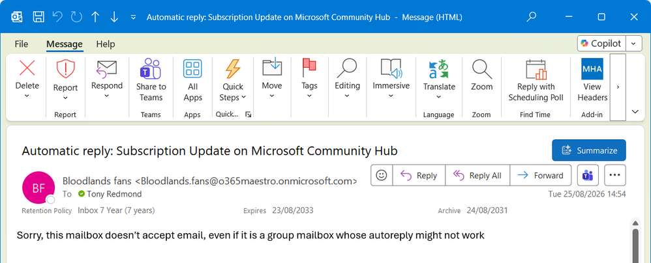This screenshot has height=263, width=651.
Task: Collapse the ribbon with the chevron
Action: click(635, 111)
